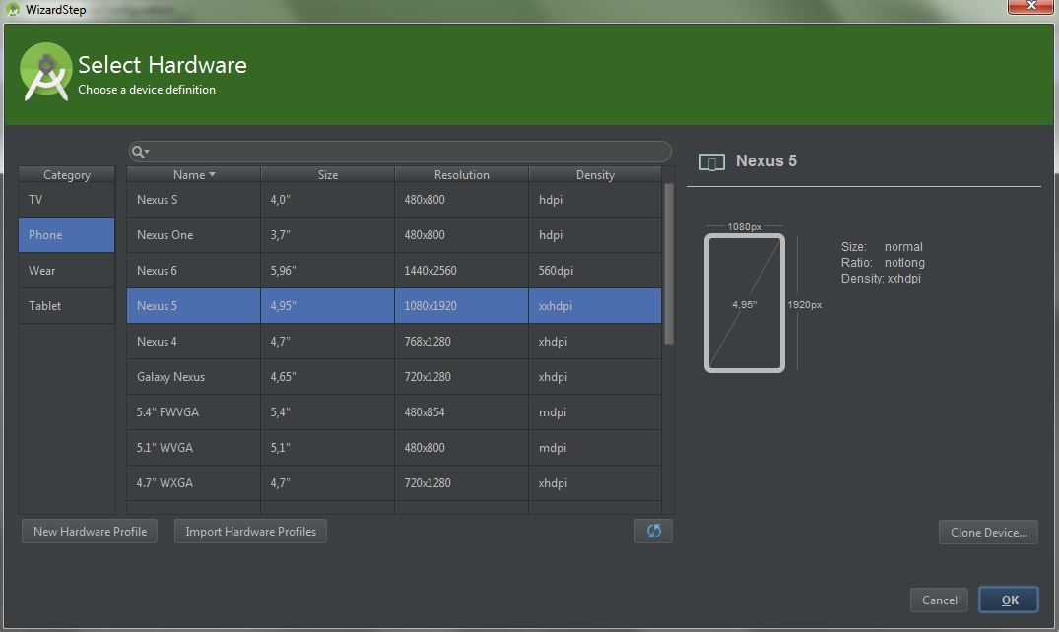Screen dimensions: 1059x632
Task: Click the refresh device list icon
Action: pos(653,531)
